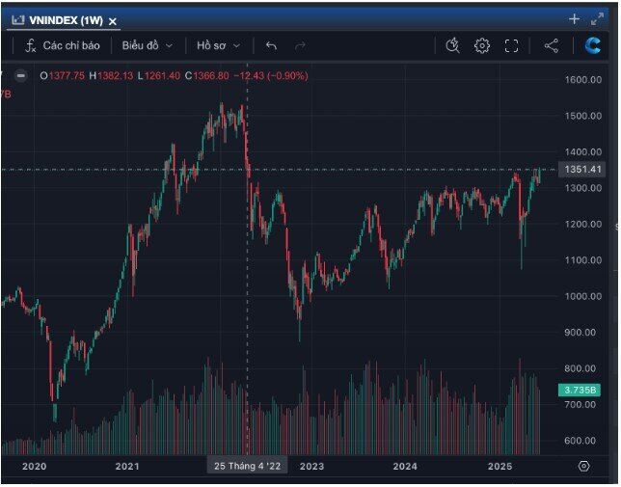This screenshot has height=487, width=621.
Task: Click the 2024 time axis label
Action: [405, 467]
